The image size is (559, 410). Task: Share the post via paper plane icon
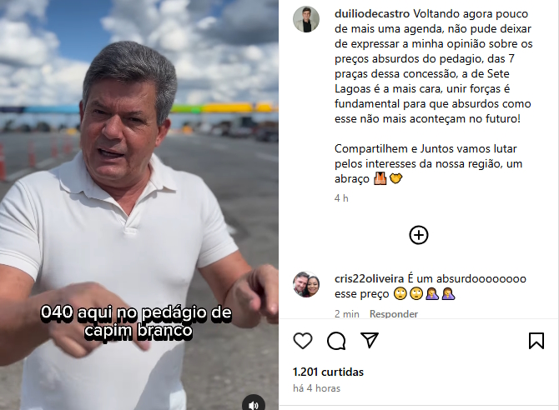(x=370, y=341)
